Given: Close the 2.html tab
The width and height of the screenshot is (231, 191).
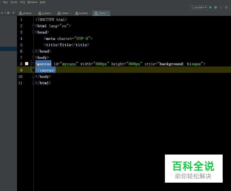Looking at the screenshot, I should coord(108,13).
